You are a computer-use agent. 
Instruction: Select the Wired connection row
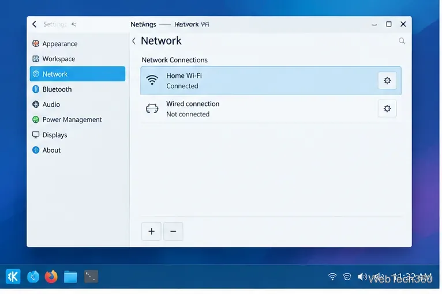tap(271, 109)
